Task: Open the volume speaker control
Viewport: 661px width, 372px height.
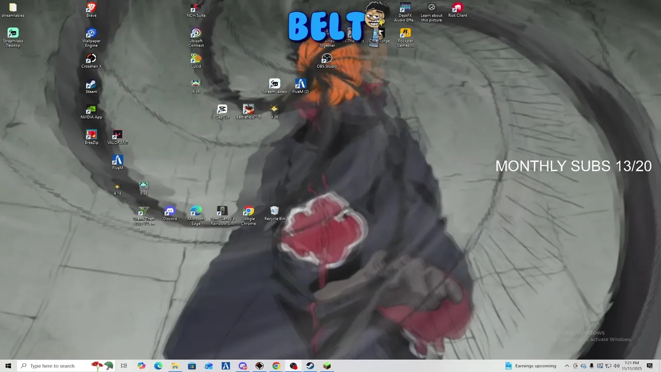Action: 617,366
